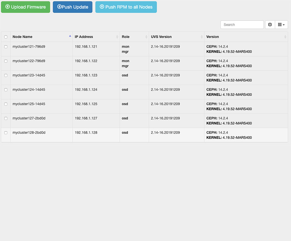Click the IP Address sort arrows icon
Viewport: 291px width, 241px height.
click(x=117, y=37)
